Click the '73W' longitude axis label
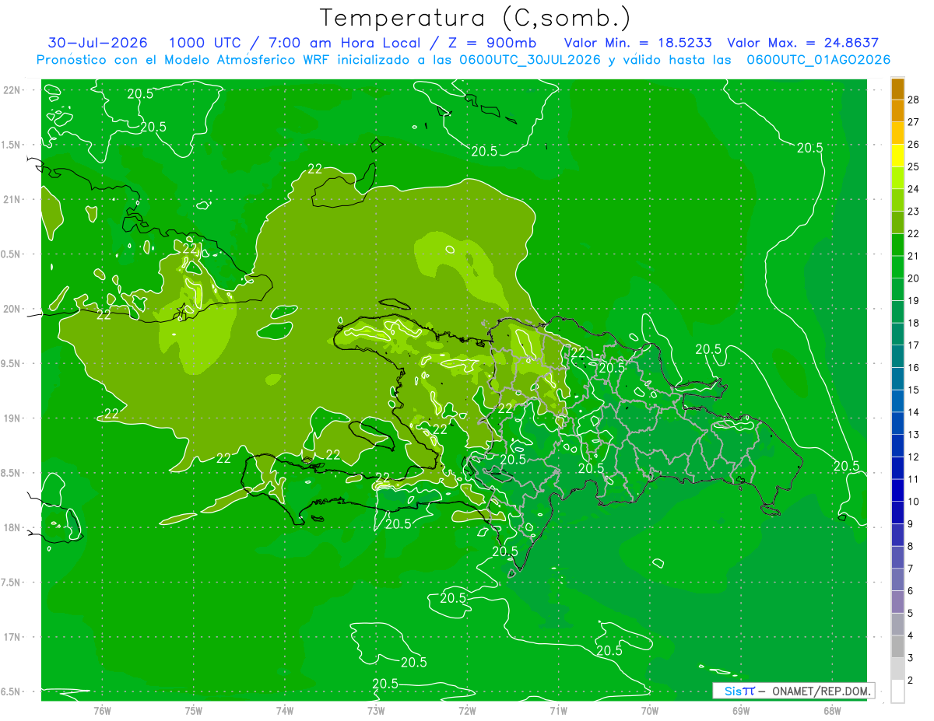934x721 pixels. pos(375,710)
